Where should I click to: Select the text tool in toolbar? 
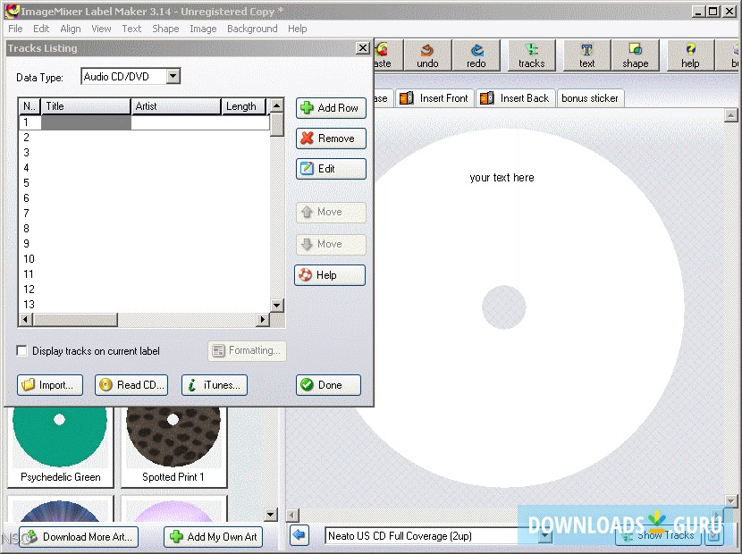586,55
